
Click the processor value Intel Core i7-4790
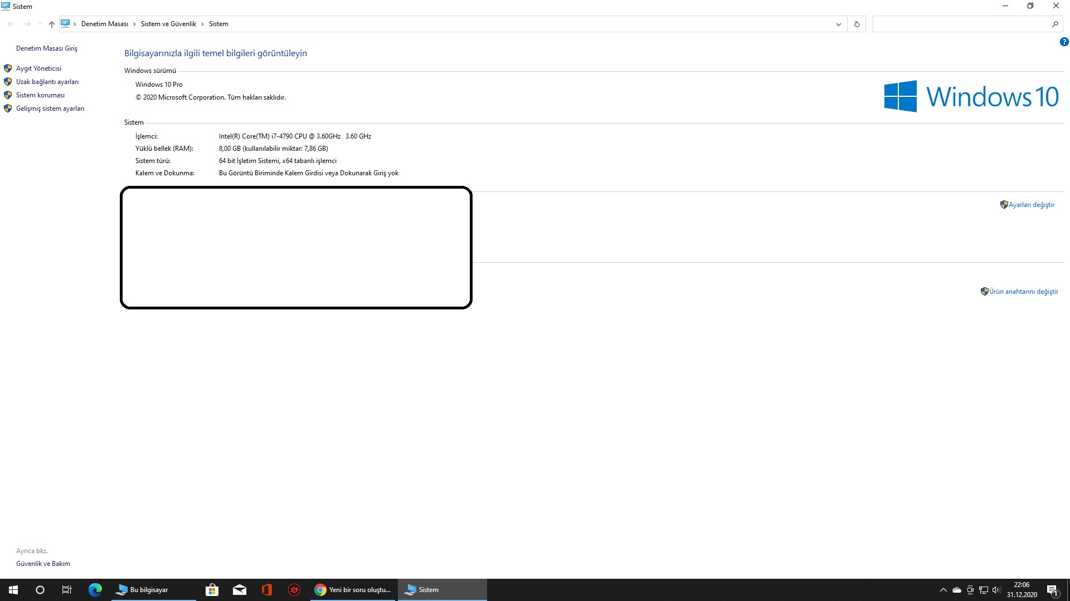click(x=295, y=136)
